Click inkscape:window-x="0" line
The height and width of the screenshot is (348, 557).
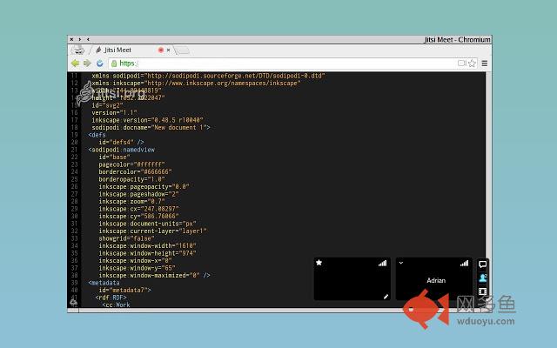coord(136,261)
